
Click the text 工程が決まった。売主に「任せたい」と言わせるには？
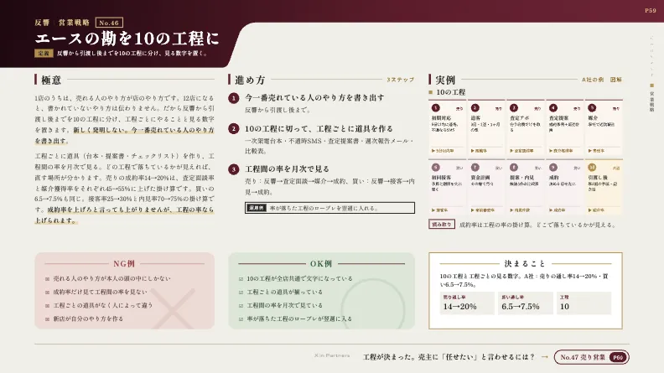coord(449,357)
